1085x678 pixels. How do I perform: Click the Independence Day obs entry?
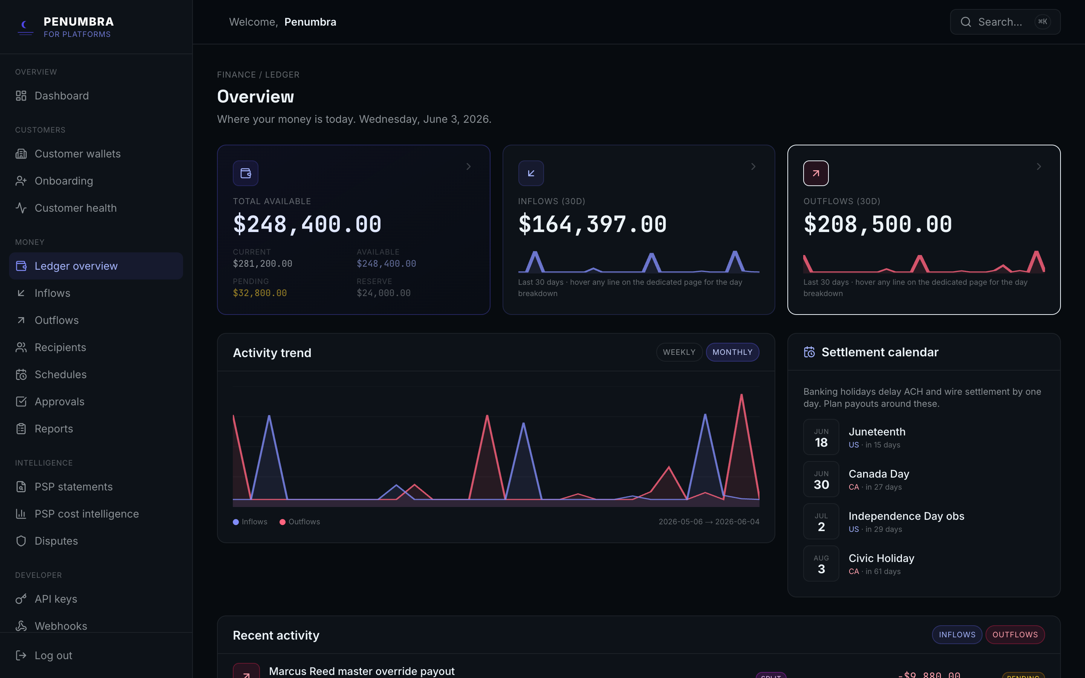coord(924,522)
